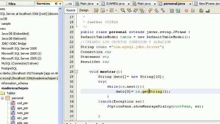This screenshot has height=124, width=220.
Task: Select the sample database node
Action: (6, 24)
